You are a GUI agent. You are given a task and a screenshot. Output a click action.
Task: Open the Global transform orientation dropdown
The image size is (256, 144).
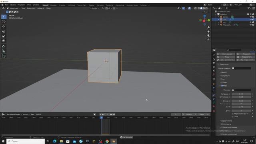coord(94,8)
